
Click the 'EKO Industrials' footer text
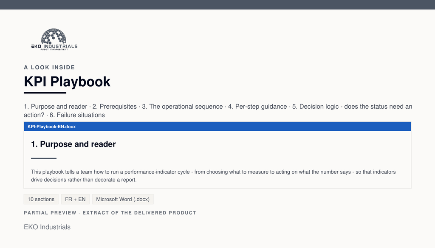click(47, 227)
